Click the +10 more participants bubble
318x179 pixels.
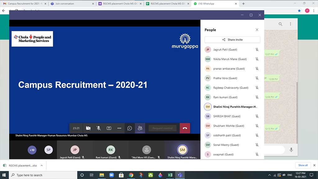coord(32,150)
